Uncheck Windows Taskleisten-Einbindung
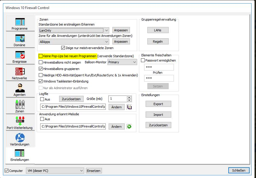The width and height of the screenshot is (256, 178). point(40,81)
